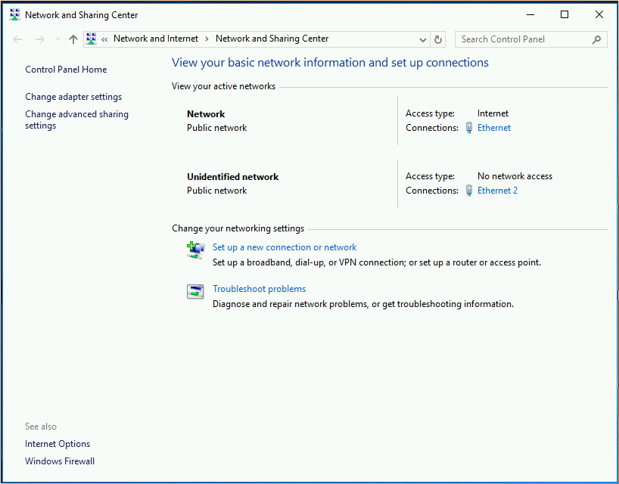The height and width of the screenshot is (484, 619).
Task: Click the 'Public network' text under Unidentified network
Action: tap(216, 190)
